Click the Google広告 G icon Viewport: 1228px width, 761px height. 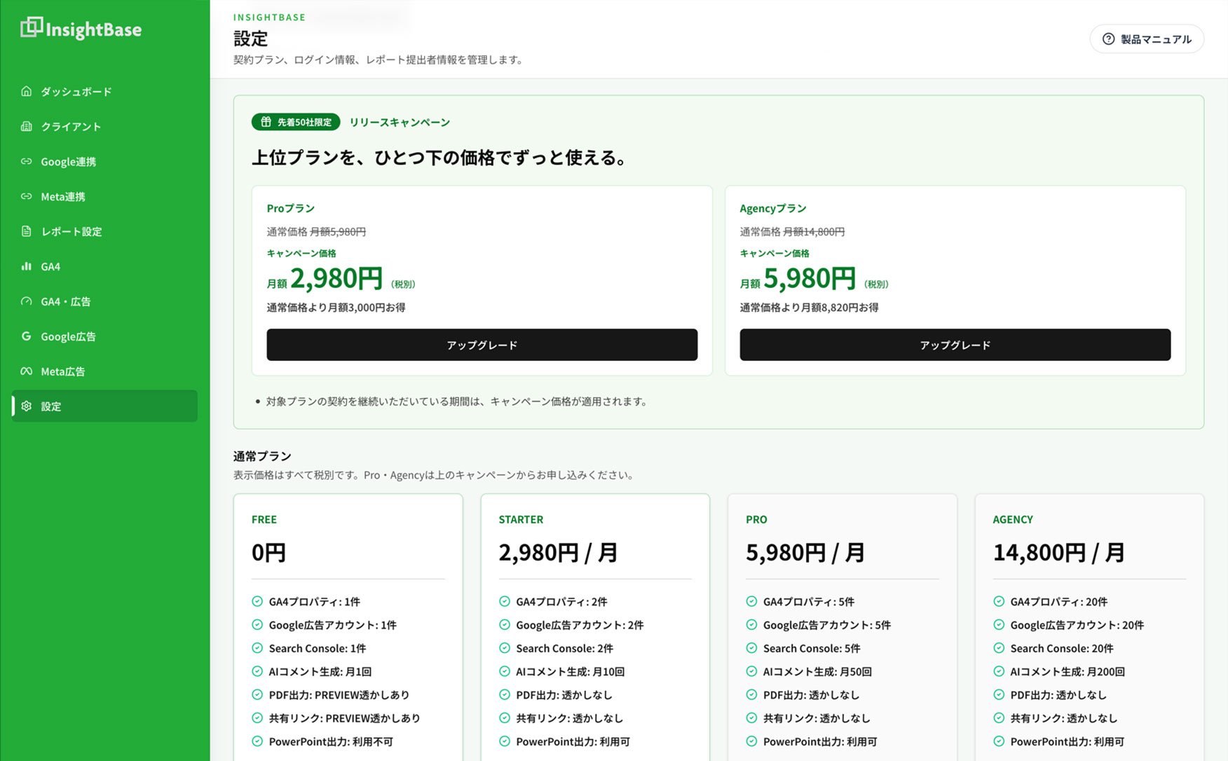[26, 336]
